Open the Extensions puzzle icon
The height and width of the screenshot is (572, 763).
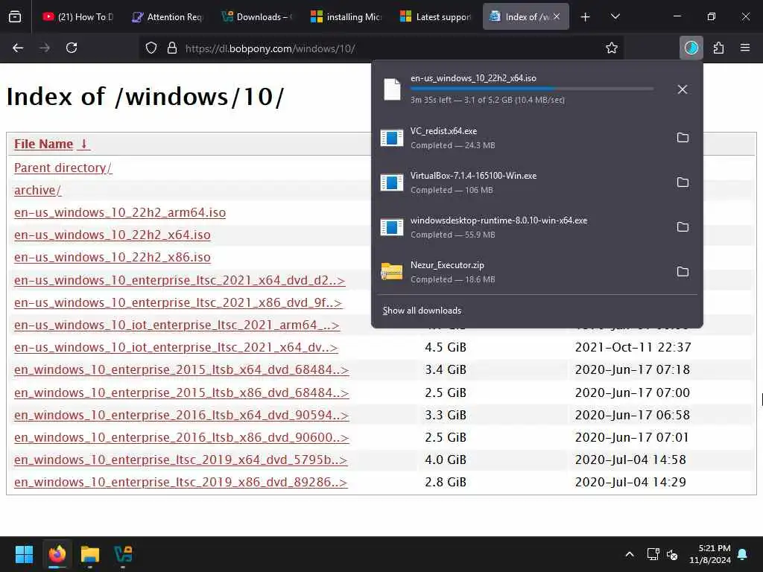pos(718,48)
